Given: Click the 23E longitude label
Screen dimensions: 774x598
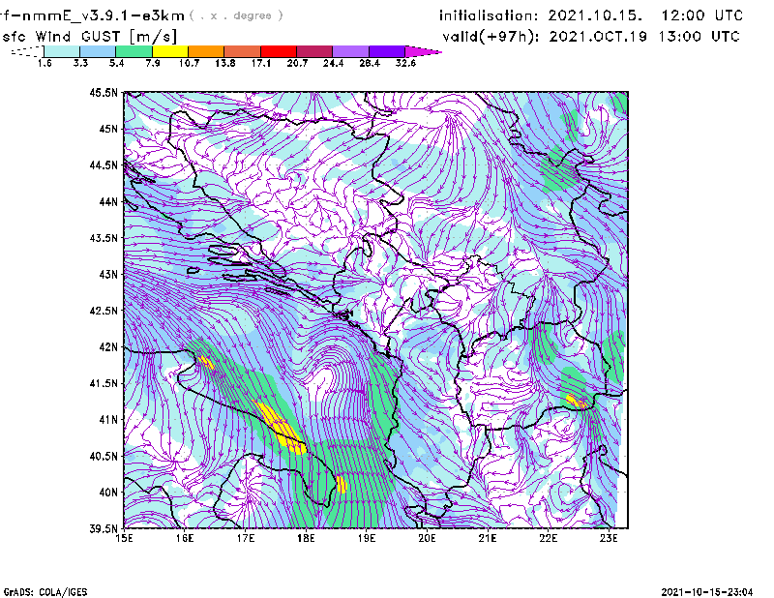Looking at the screenshot, I should point(609,538).
